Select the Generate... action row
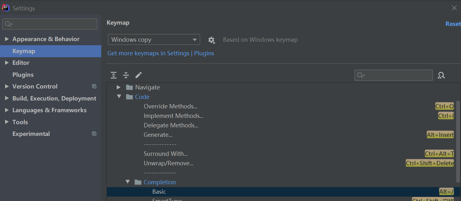 point(158,135)
